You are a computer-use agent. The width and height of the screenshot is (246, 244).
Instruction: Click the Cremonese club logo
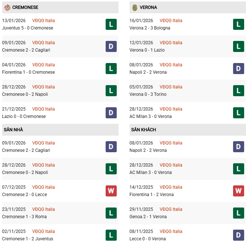(7, 7)
